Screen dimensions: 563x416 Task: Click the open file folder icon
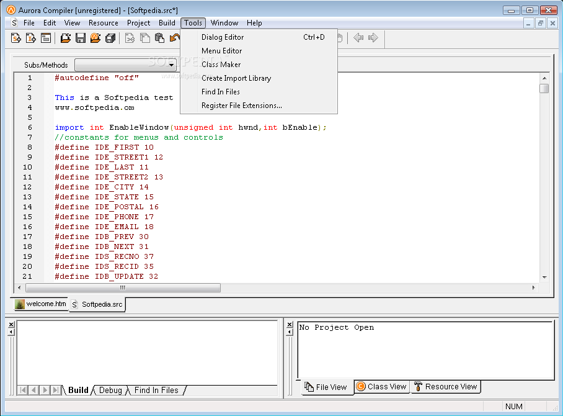coord(65,38)
